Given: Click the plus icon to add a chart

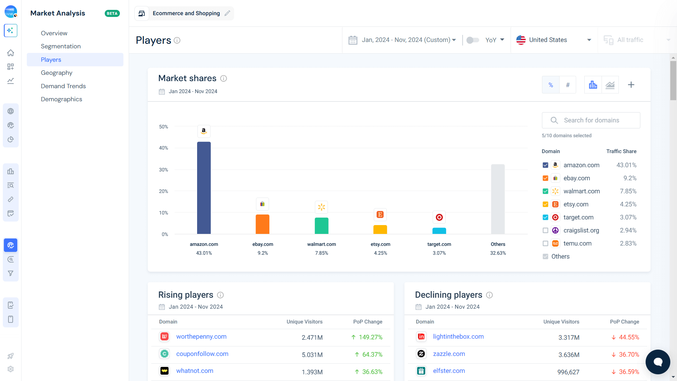Looking at the screenshot, I should (631, 85).
